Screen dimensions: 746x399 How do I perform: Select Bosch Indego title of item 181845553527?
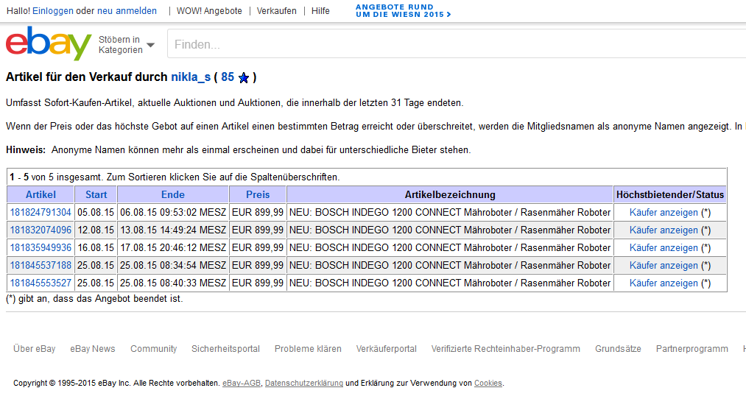450,283
